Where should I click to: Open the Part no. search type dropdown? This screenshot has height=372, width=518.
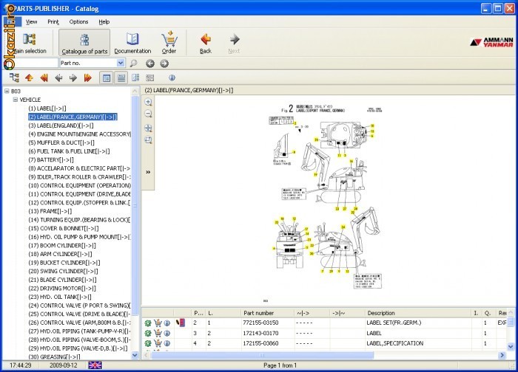(x=121, y=63)
